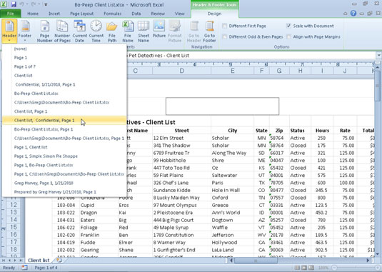Choose 'Client list, Confidential, Page 1' header
Image resolution: width=382 pixels, height=272 pixels.
point(64,120)
